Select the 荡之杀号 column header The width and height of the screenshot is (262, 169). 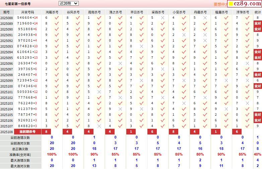116,12
